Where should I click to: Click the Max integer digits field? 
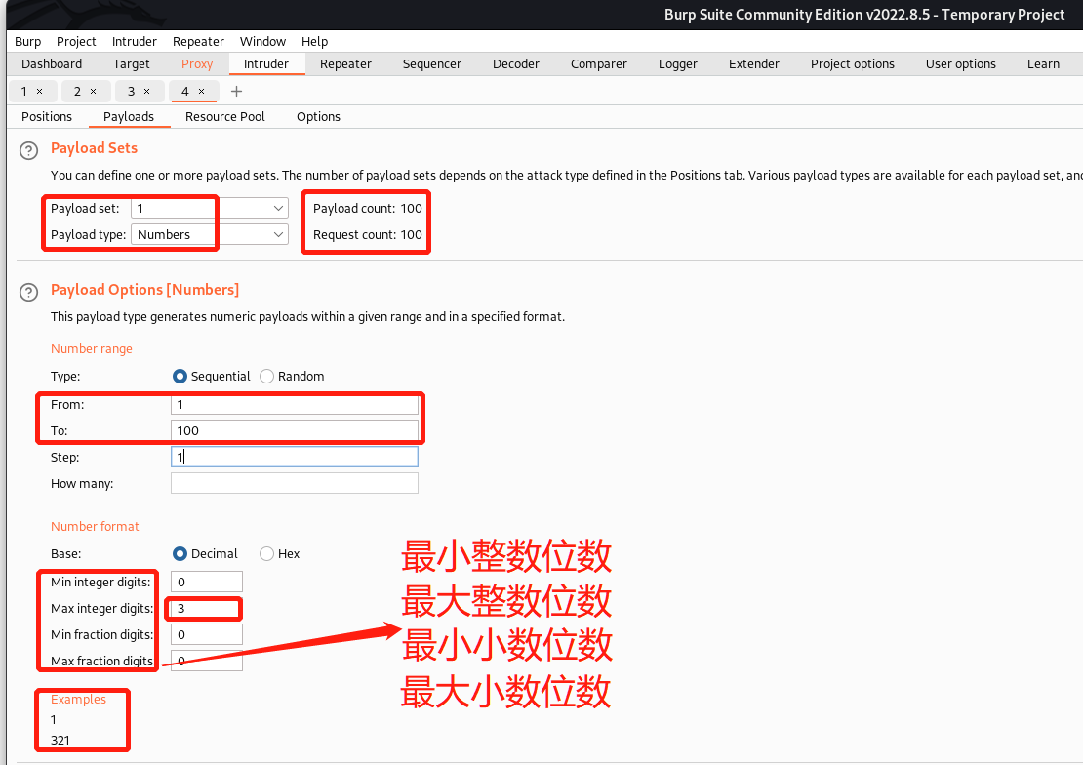(206, 609)
